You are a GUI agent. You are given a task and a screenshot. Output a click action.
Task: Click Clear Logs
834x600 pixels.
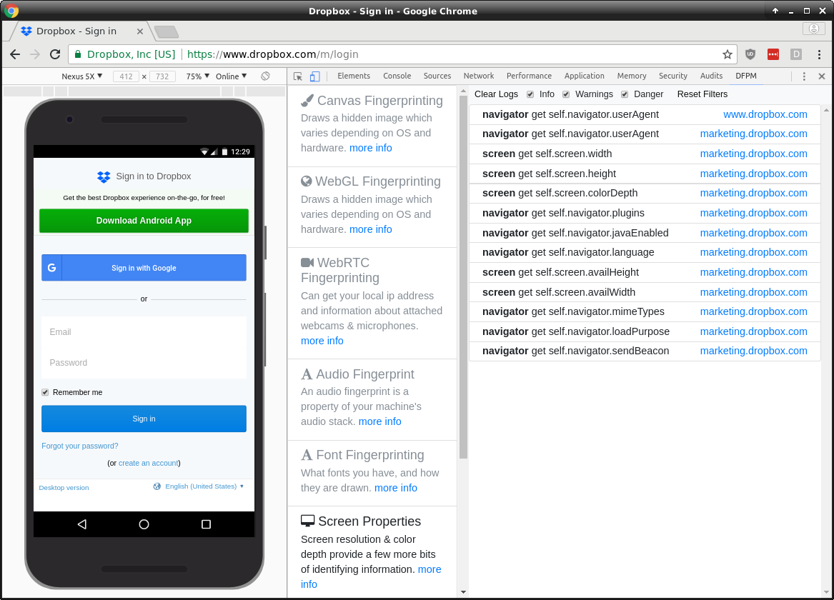pos(496,94)
